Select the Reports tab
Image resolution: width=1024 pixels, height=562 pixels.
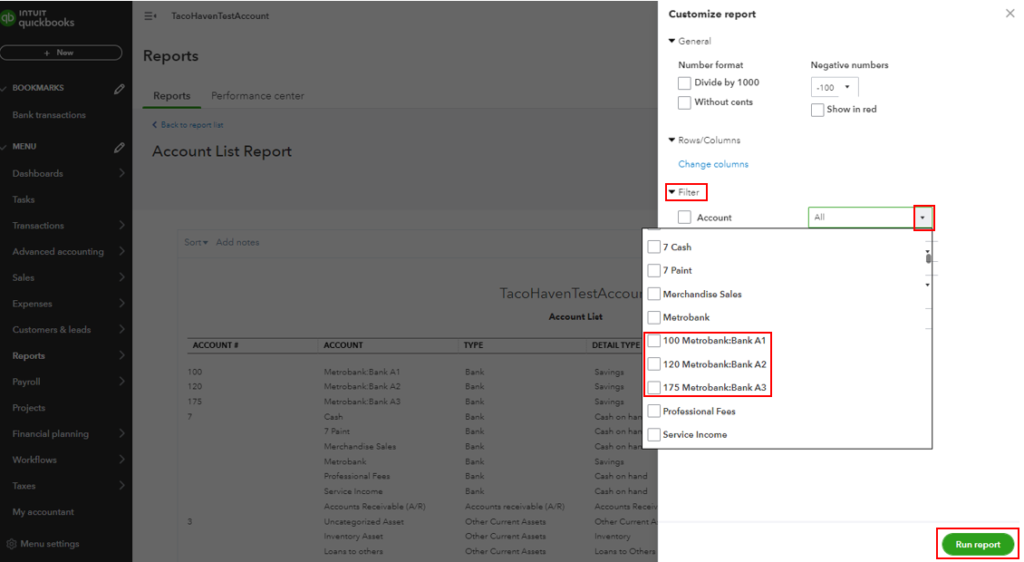172,96
